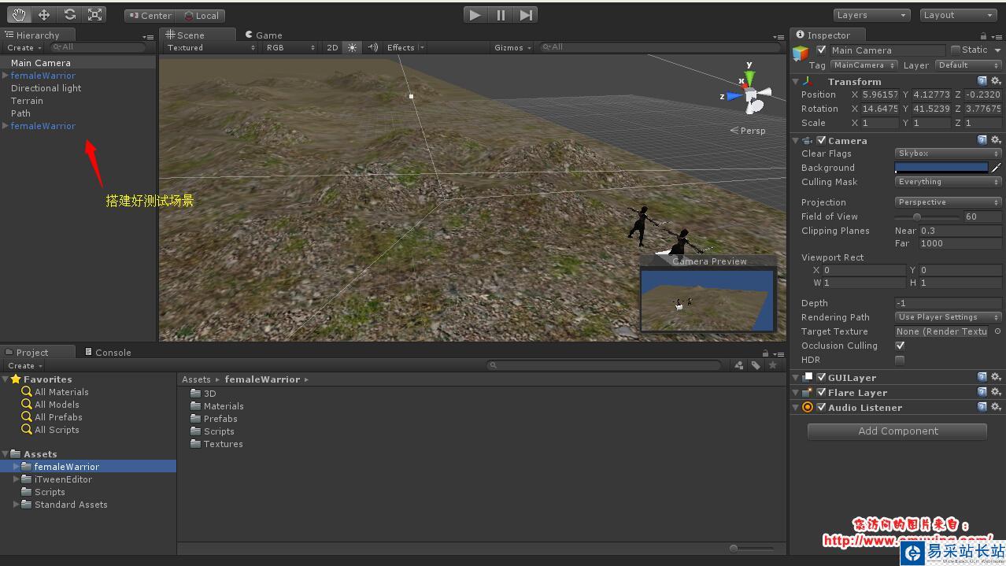Open Transform component gear settings
The height and width of the screenshot is (566, 1006).
[996, 81]
